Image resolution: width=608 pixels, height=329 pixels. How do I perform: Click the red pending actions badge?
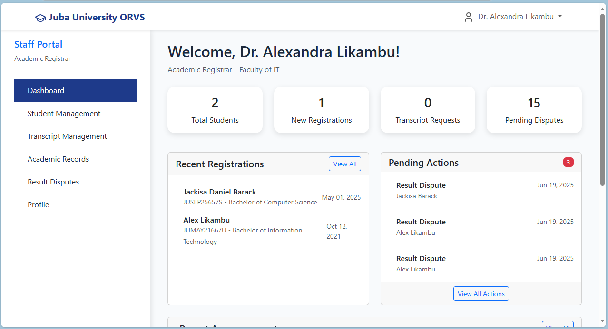568,163
